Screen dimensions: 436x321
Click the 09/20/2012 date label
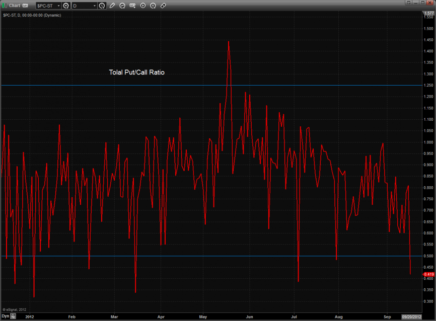point(410,317)
